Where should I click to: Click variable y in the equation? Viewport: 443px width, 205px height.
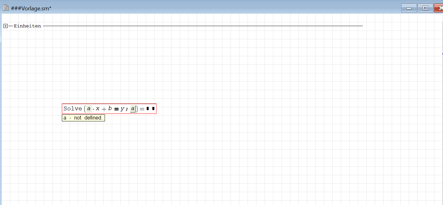click(x=122, y=108)
